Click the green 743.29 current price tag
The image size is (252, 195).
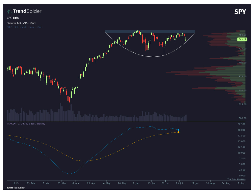(x=242, y=39)
